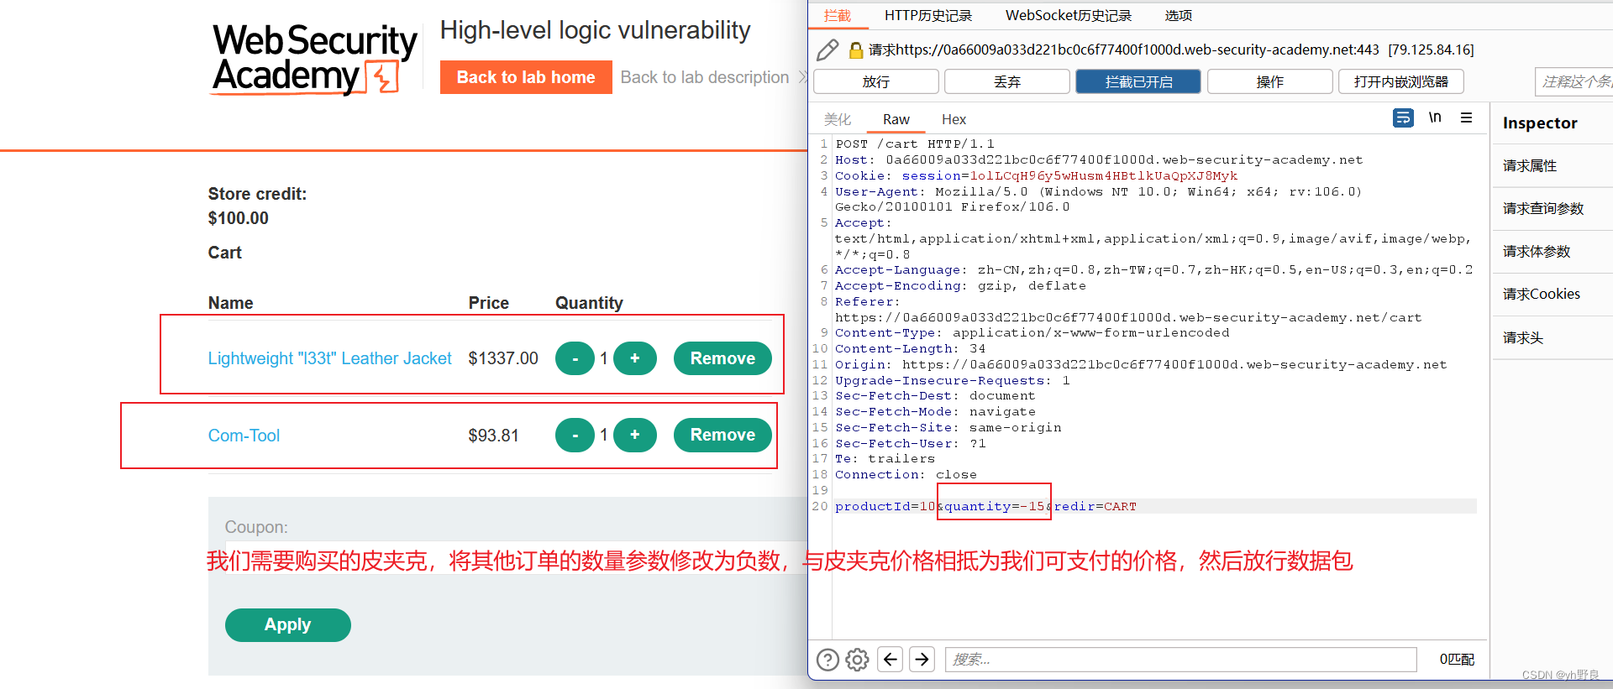Image resolution: width=1613 pixels, height=689 pixels.
Task: Select the Hex view tab
Action: (x=954, y=119)
